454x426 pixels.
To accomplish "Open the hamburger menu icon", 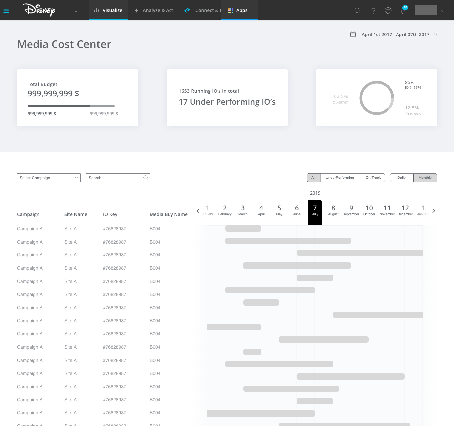I will pos(6,11).
